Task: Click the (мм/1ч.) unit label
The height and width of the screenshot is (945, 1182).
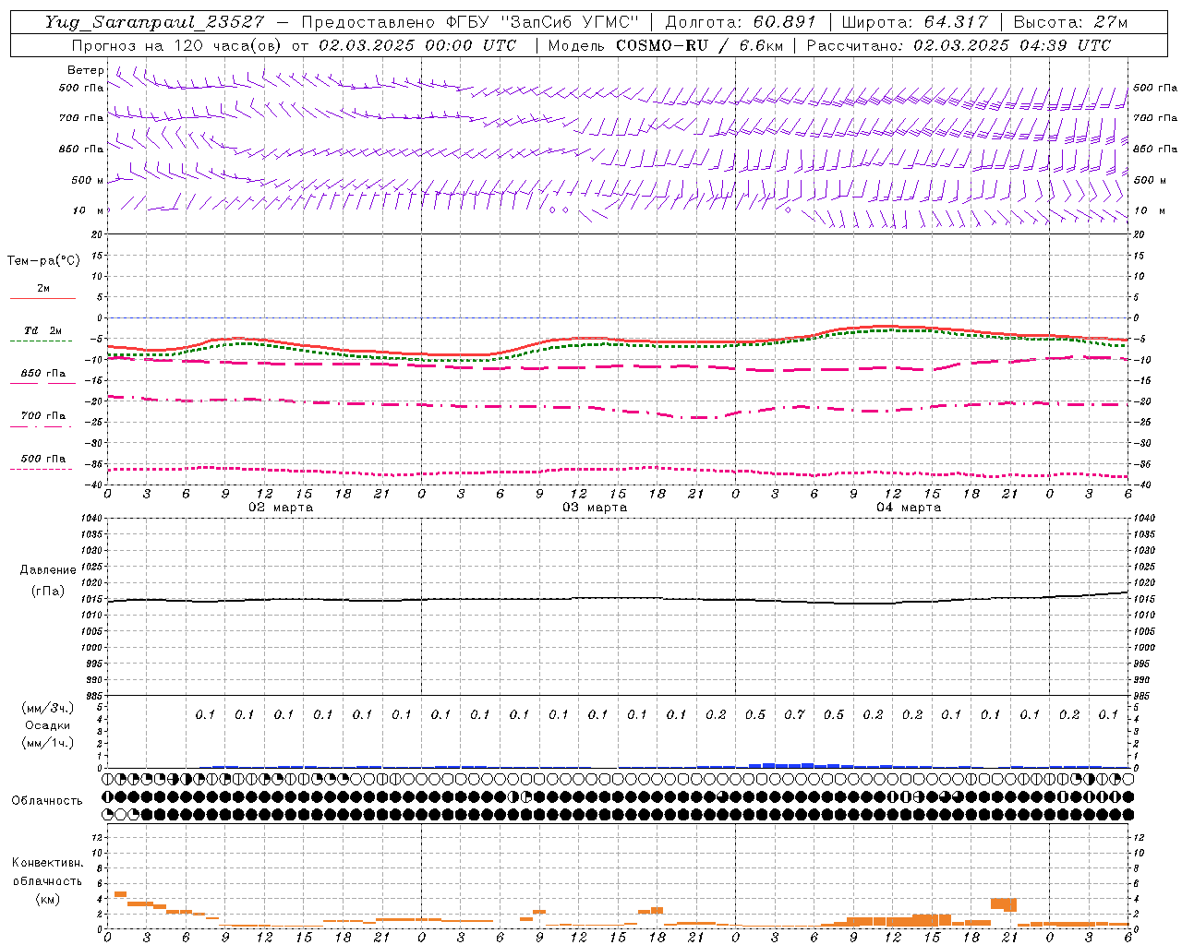Action: 48,743
